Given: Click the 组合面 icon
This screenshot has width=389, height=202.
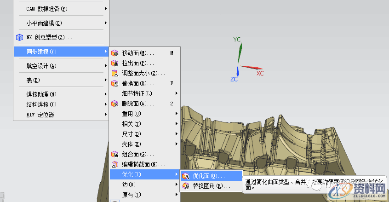Looking at the screenshot, I should 114,154.
